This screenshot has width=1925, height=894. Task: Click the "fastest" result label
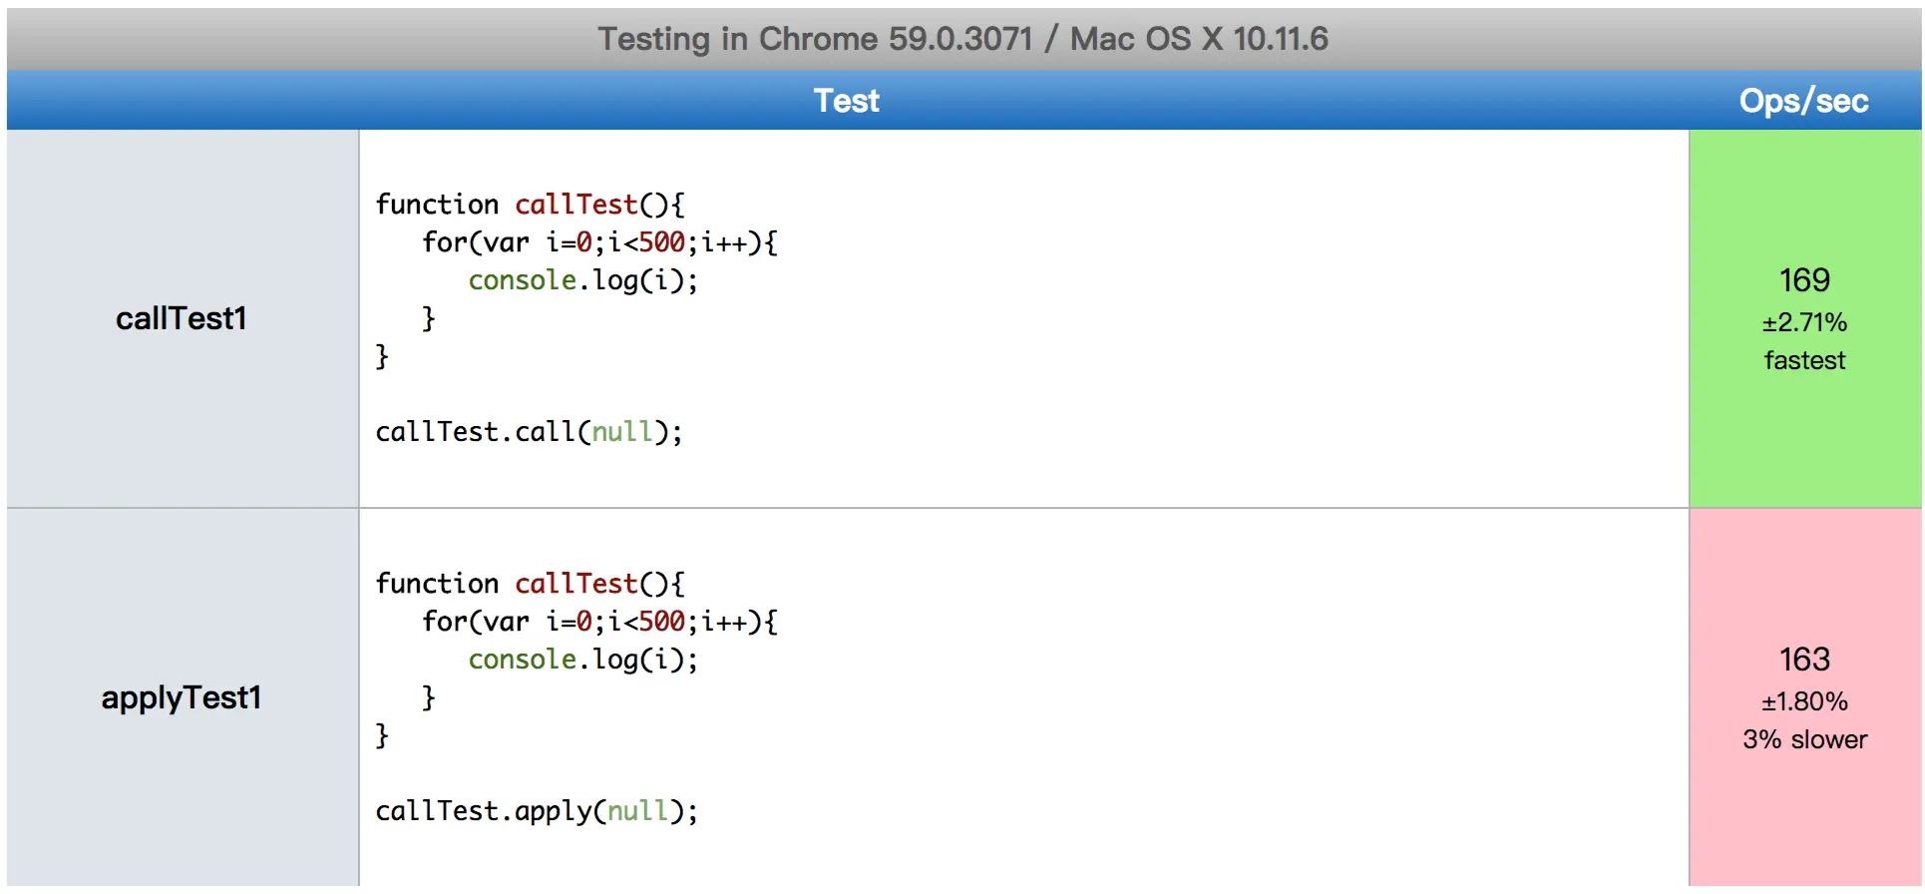[1804, 360]
